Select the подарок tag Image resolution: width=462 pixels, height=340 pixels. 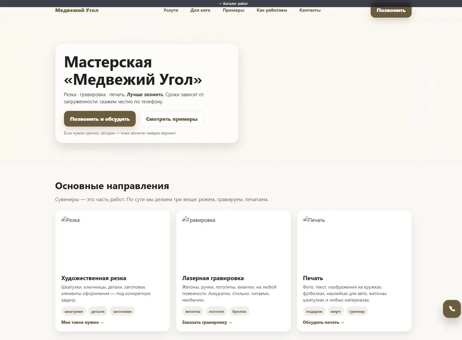pyautogui.click(x=314, y=311)
